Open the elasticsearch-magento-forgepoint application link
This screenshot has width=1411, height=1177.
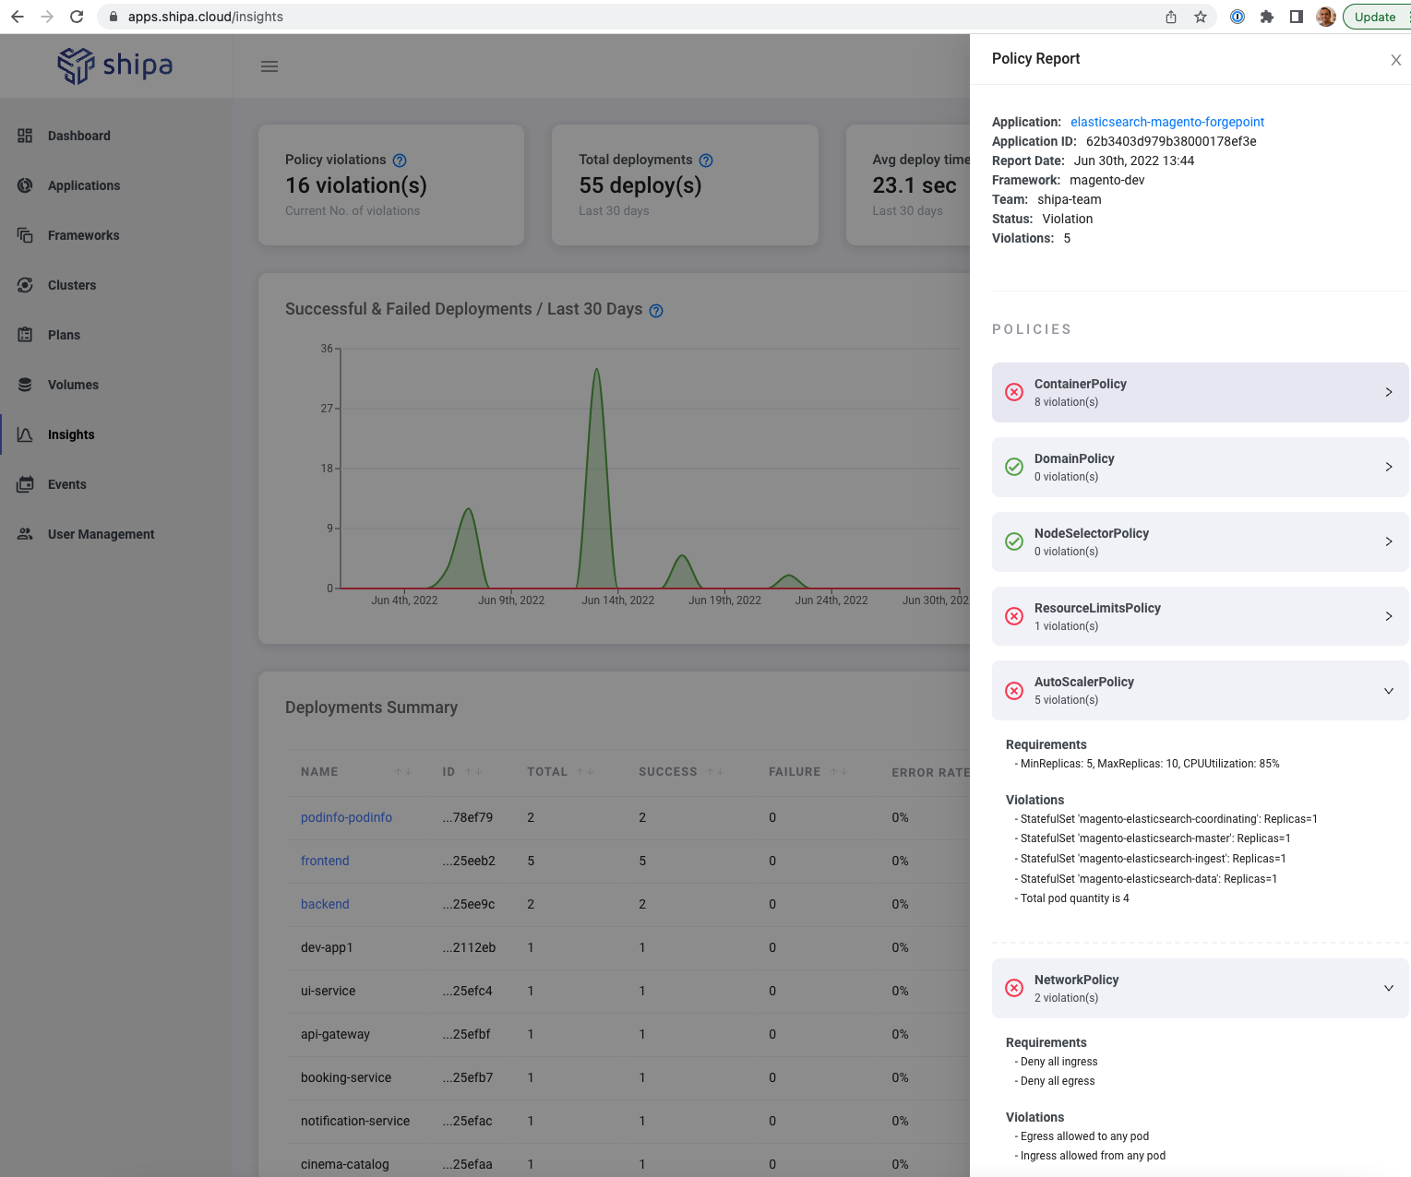pos(1167,122)
